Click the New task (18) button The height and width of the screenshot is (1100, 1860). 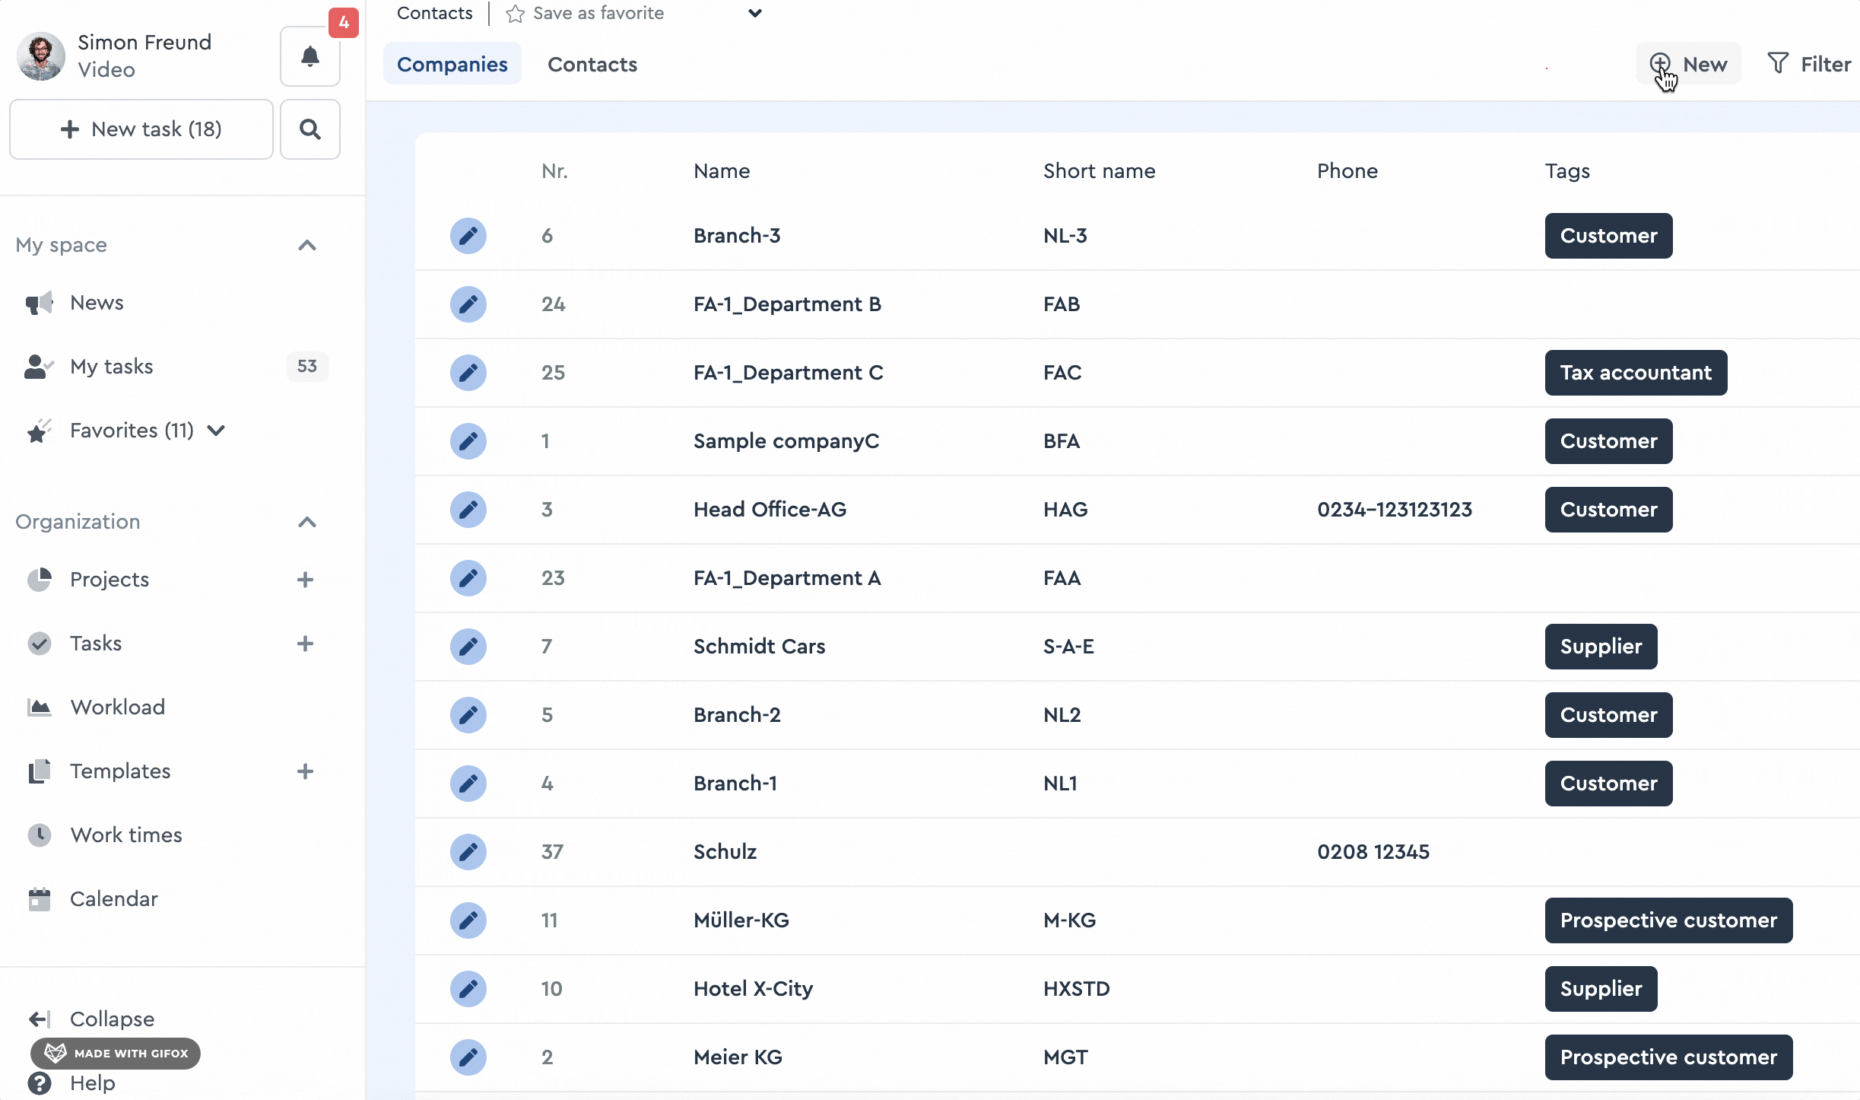tap(141, 129)
